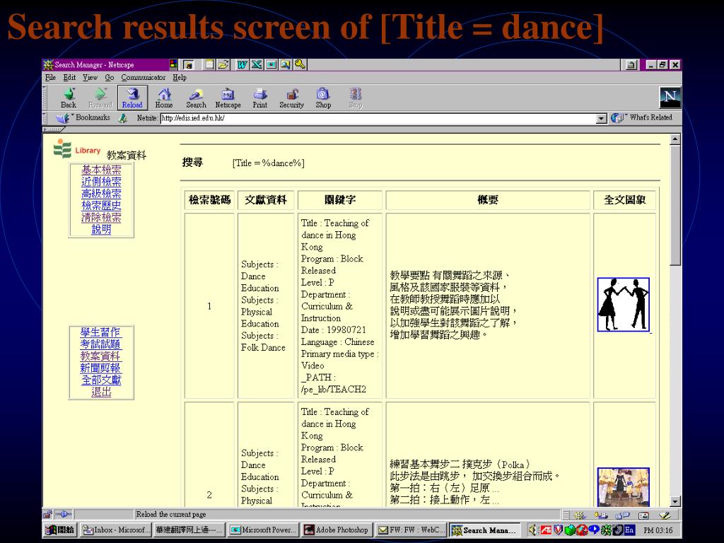Click the 教案資料 sidebar link
724x543 pixels.
coord(100,356)
